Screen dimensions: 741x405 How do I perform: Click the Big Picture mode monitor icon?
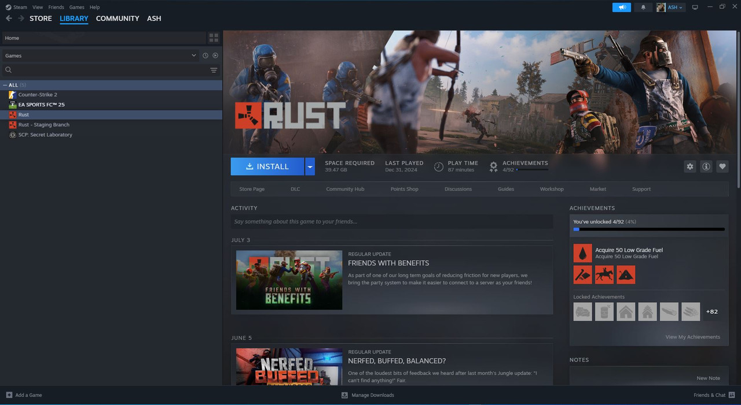point(695,7)
